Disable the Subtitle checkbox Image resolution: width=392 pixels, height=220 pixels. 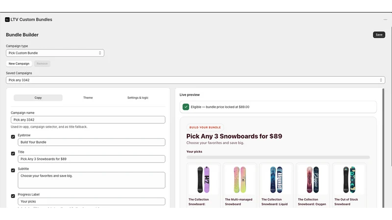(13, 170)
